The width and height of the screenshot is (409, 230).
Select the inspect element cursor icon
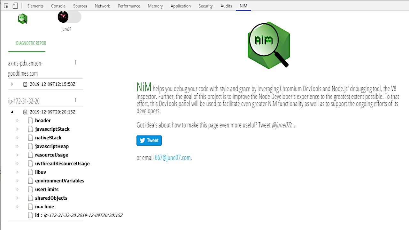coord(6,6)
